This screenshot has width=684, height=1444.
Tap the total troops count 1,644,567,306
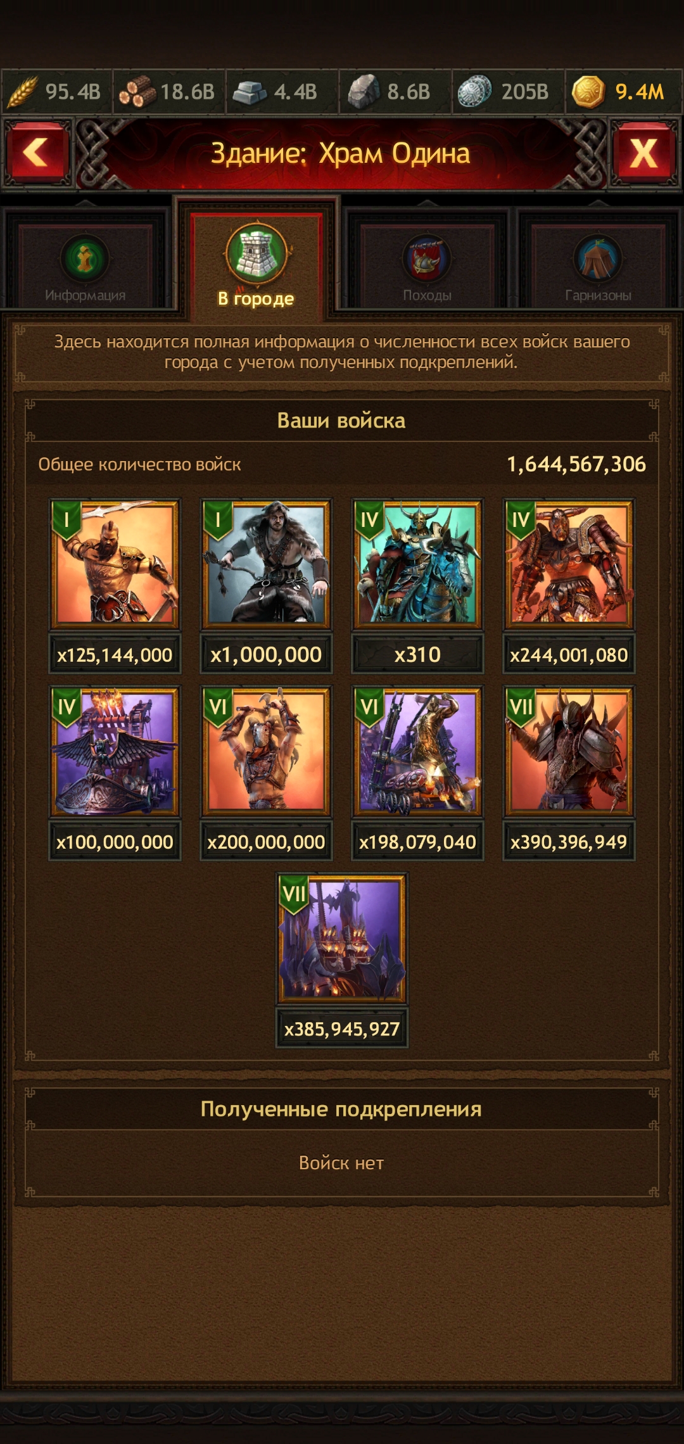576,464
